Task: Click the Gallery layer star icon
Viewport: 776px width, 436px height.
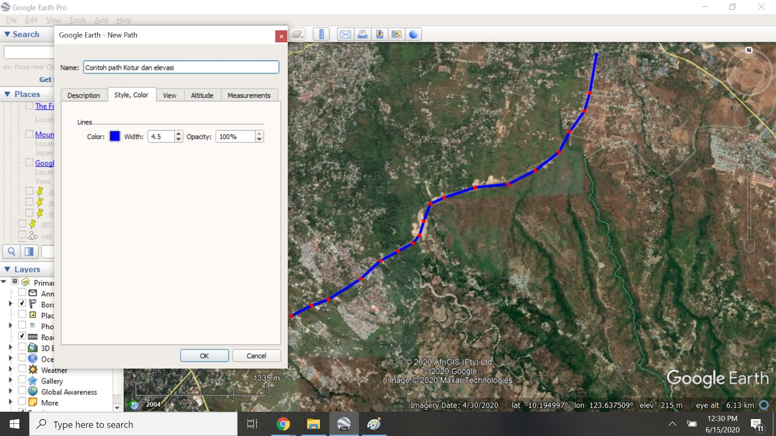Action: [33, 380]
